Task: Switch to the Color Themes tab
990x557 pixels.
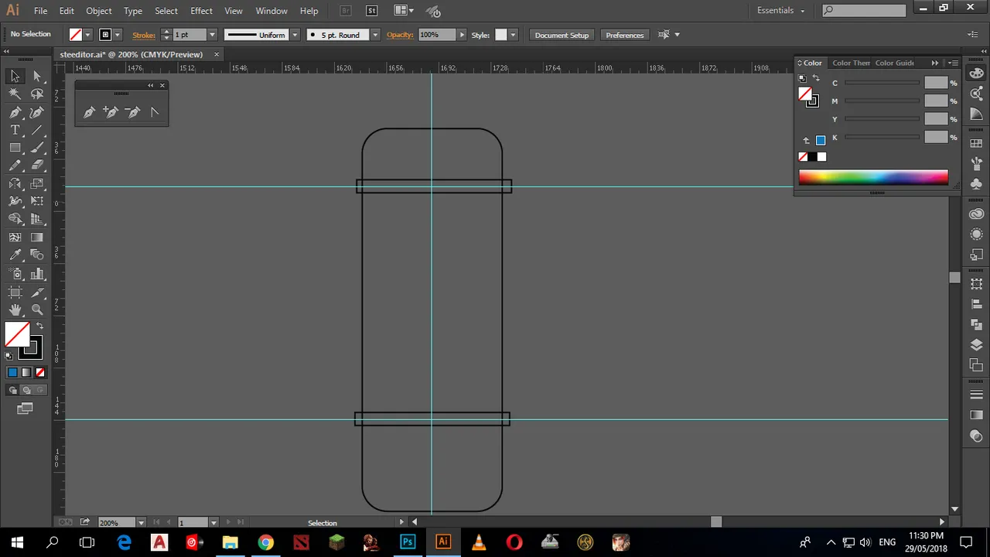Action: click(x=851, y=63)
